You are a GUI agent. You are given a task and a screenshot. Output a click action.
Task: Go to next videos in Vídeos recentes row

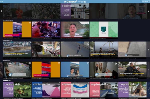[148, 49]
